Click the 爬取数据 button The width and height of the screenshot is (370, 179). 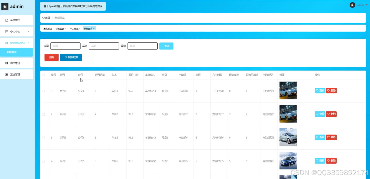point(71,57)
